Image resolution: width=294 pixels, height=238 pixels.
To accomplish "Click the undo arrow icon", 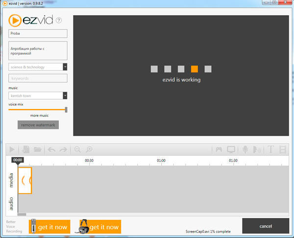I will [x=51, y=150].
